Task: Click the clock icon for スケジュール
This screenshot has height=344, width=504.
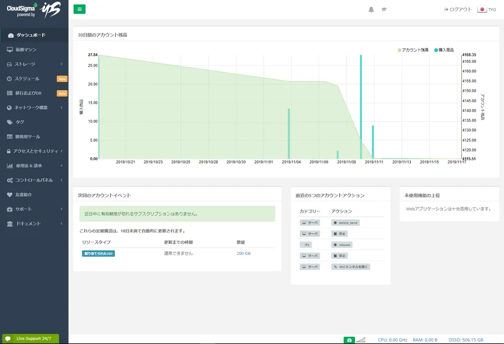Action: tap(9, 79)
